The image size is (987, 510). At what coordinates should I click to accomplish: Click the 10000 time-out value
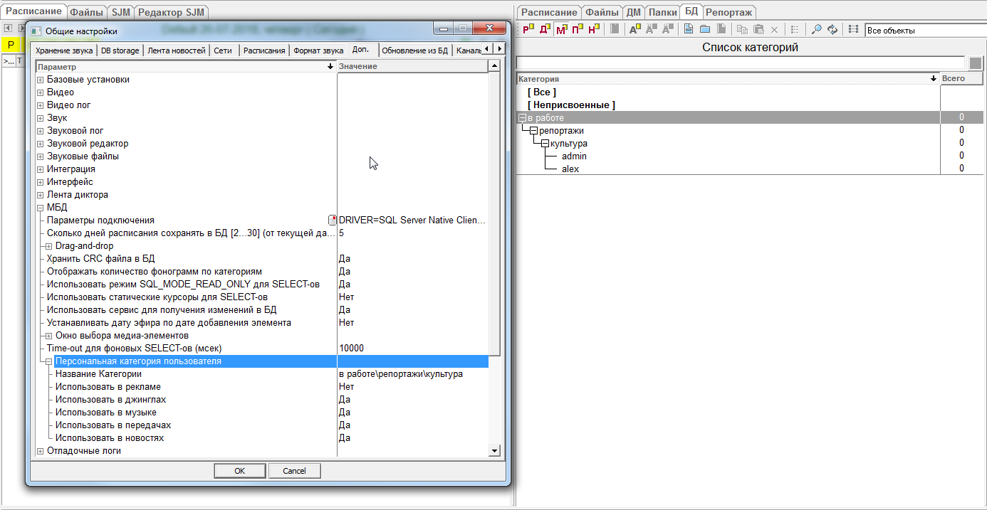351,349
